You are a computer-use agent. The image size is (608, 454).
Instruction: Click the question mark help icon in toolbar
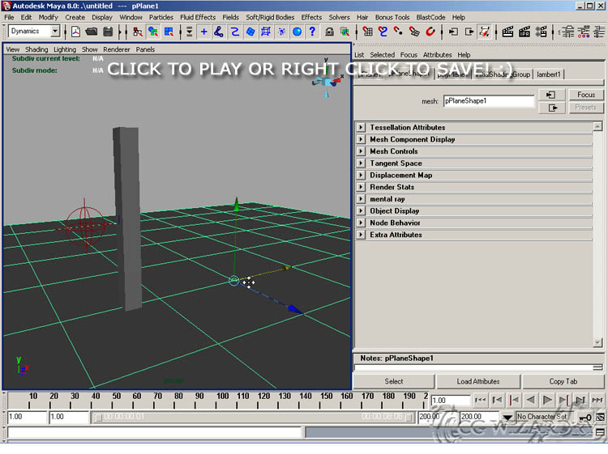point(312,32)
